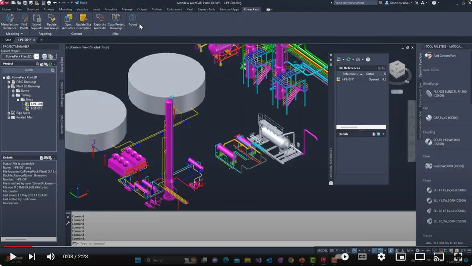The image size is (472, 267).
Task: Expand the Related Files node
Action: (x=9, y=118)
